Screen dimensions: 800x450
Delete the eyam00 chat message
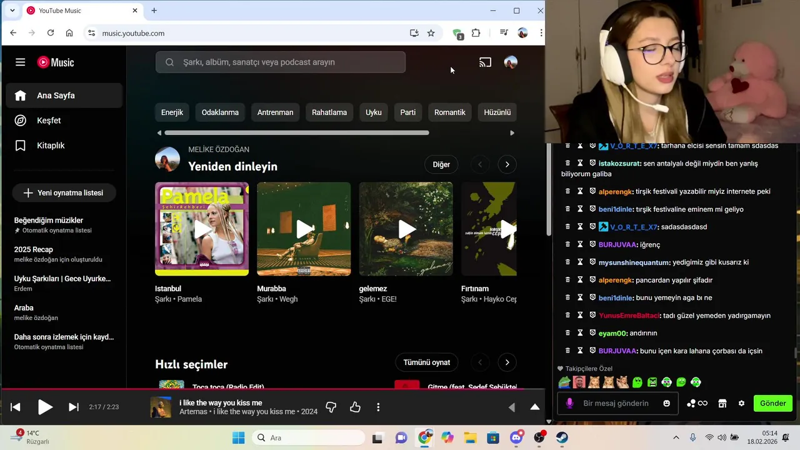click(x=567, y=333)
